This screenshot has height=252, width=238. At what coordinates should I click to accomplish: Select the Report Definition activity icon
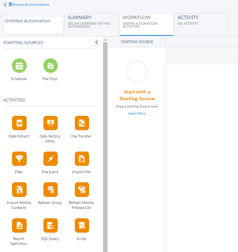(19, 226)
